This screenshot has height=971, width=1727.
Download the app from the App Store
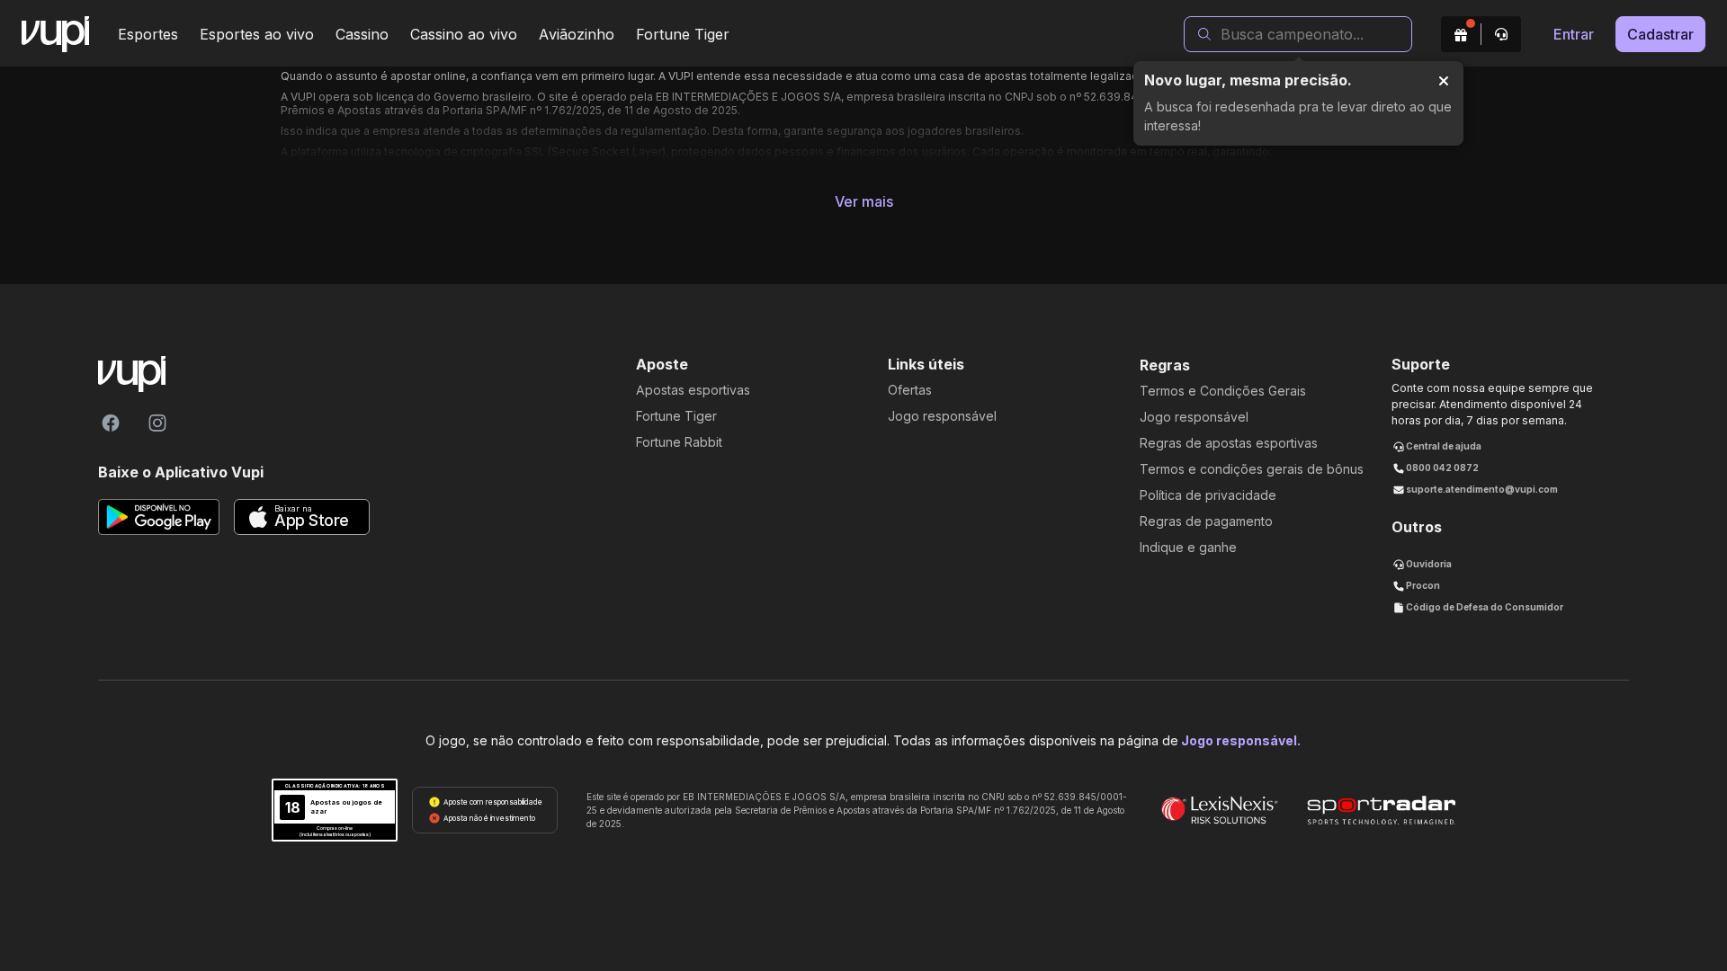(x=301, y=517)
